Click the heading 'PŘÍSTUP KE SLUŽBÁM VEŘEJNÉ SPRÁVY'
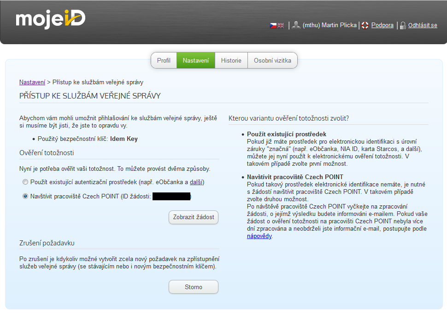The width and height of the screenshot is (447, 314). pos(90,96)
